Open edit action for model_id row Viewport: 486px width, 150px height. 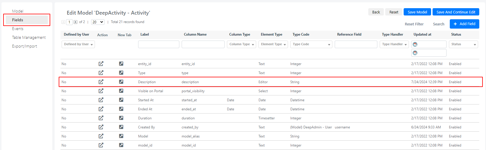point(101,145)
